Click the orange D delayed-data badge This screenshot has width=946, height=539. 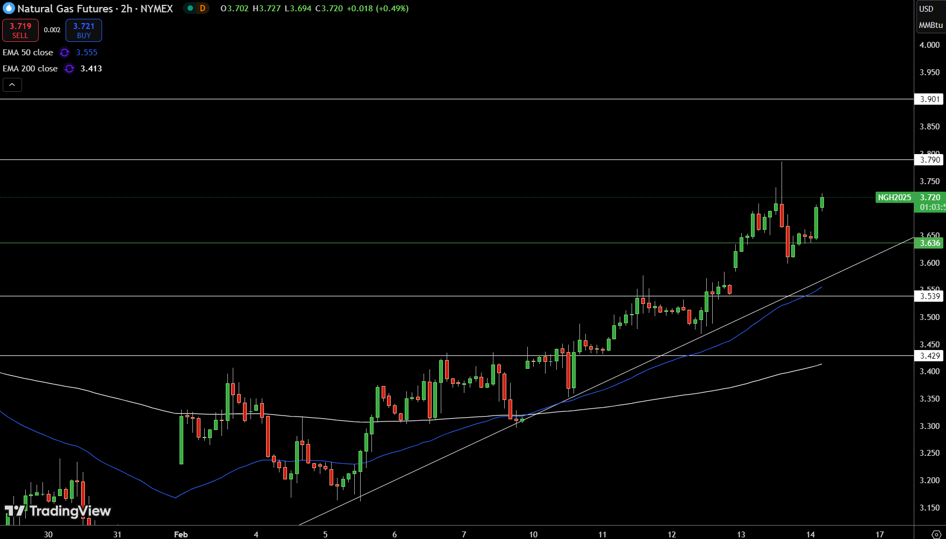tap(203, 9)
